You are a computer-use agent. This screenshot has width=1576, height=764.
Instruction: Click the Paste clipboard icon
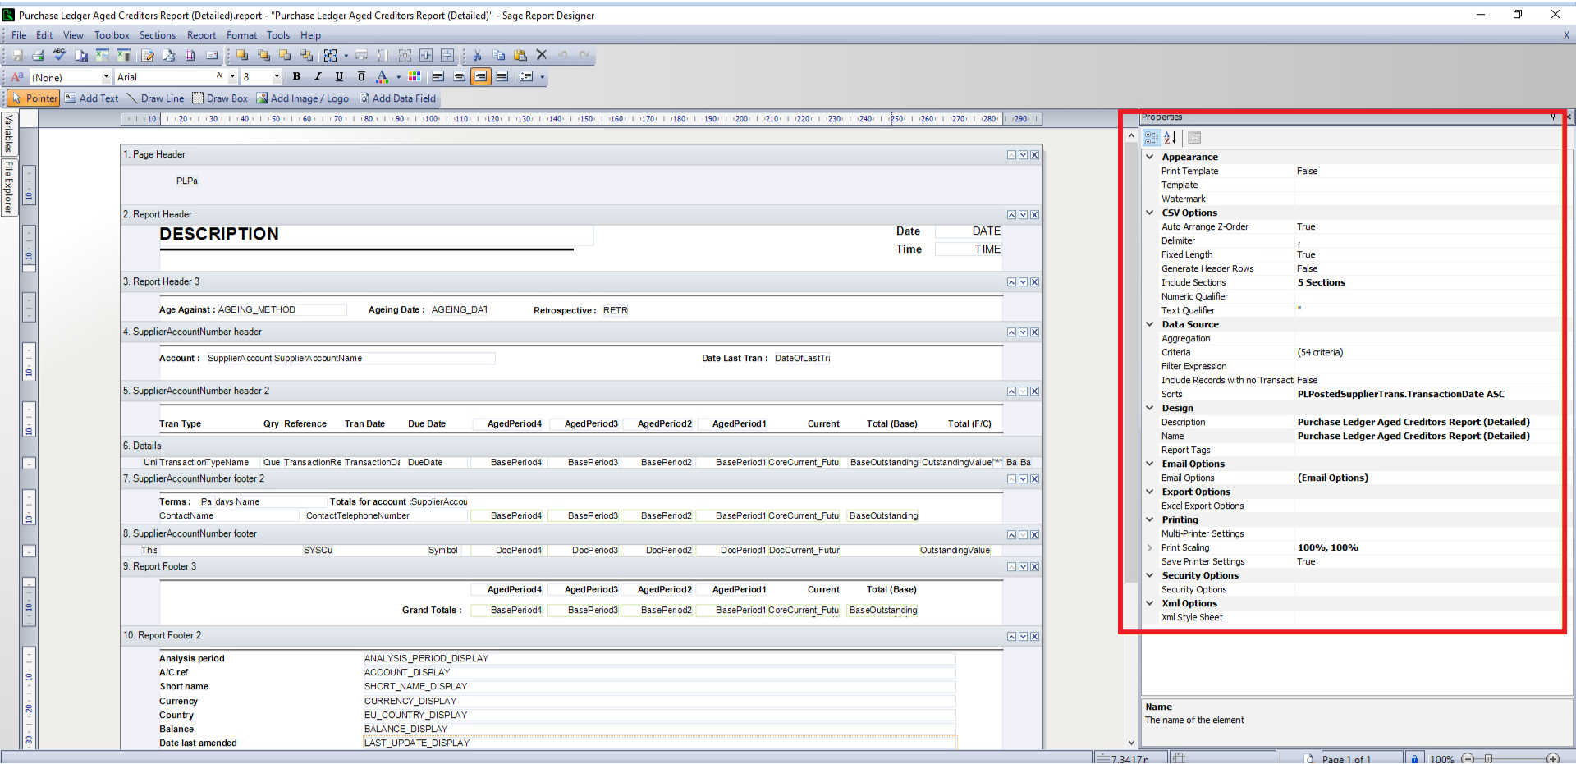(520, 56)
